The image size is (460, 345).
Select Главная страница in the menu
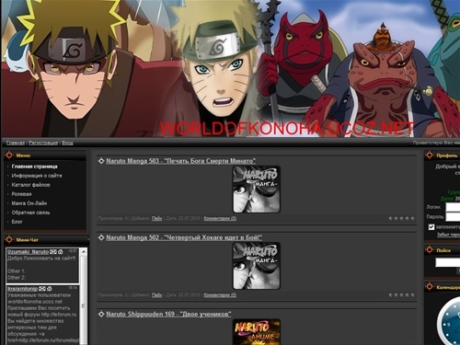pyautogui.click(x=34, y=167)
